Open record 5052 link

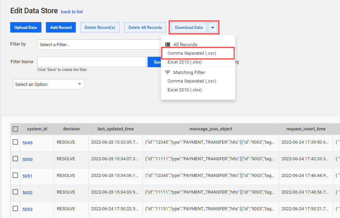(x=28, y=193)
